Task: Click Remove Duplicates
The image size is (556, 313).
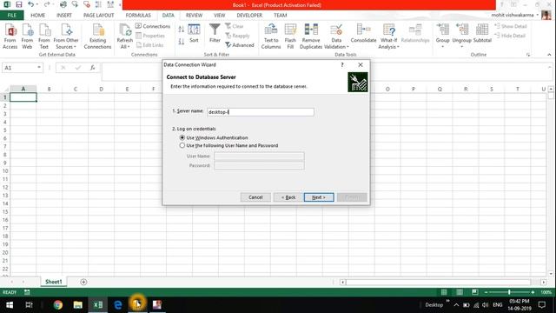Action: coord(311,37)
